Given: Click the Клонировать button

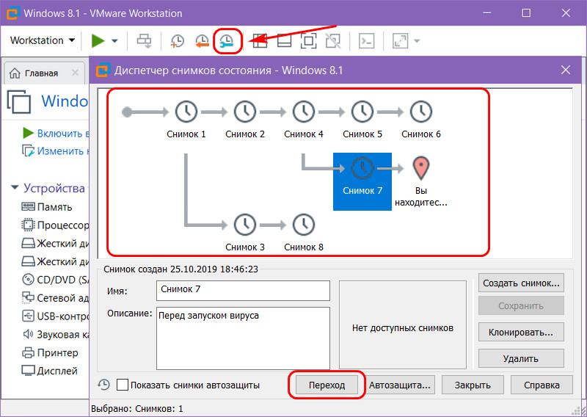Looking at the screenshot, I should [x=521, y=333].
